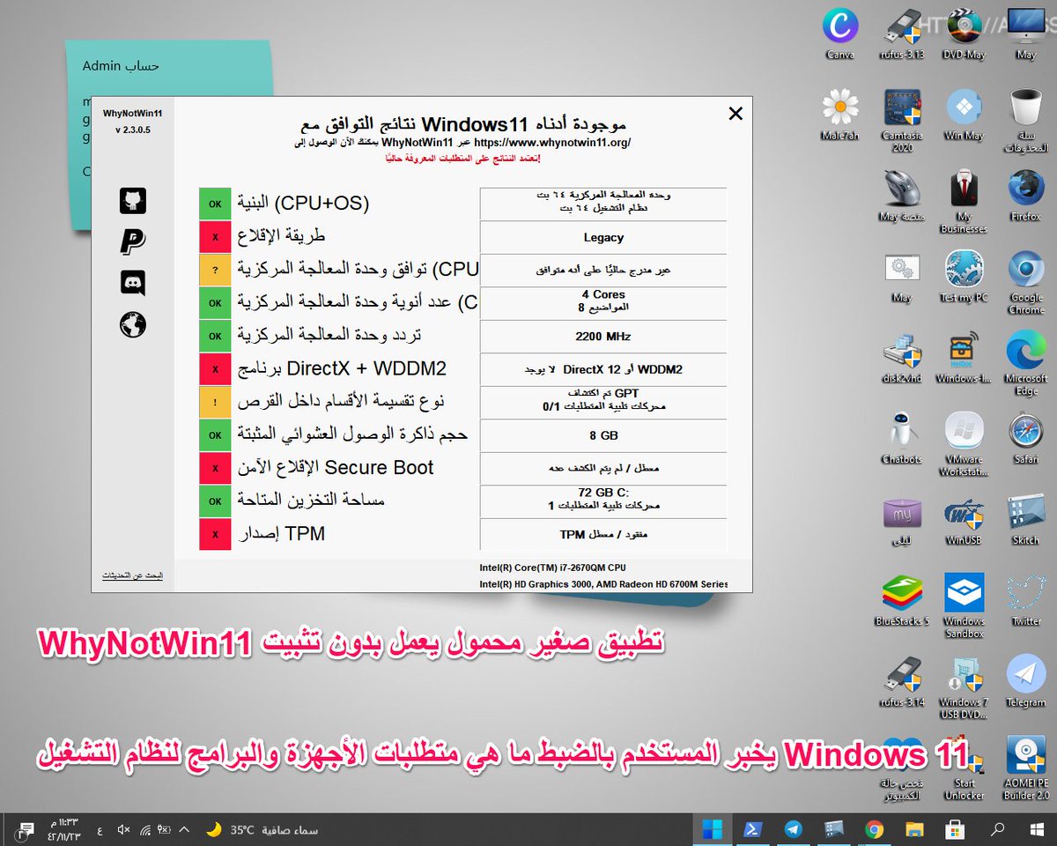Click the taskbar search magnifier icon
This screenshot has height=846, width=1057.
tap(997, 829)
